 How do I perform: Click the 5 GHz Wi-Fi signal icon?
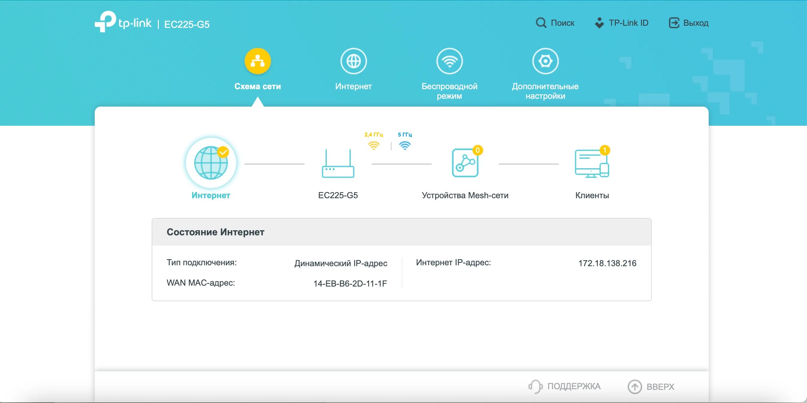point(405,146)
